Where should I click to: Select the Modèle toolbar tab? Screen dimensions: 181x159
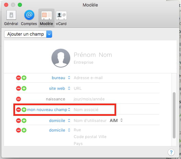point(46,18)
